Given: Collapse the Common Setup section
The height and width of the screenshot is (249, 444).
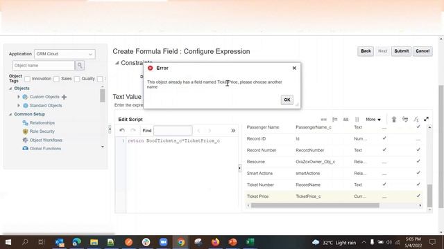Looking at the screenshot, I should [10, 114].
